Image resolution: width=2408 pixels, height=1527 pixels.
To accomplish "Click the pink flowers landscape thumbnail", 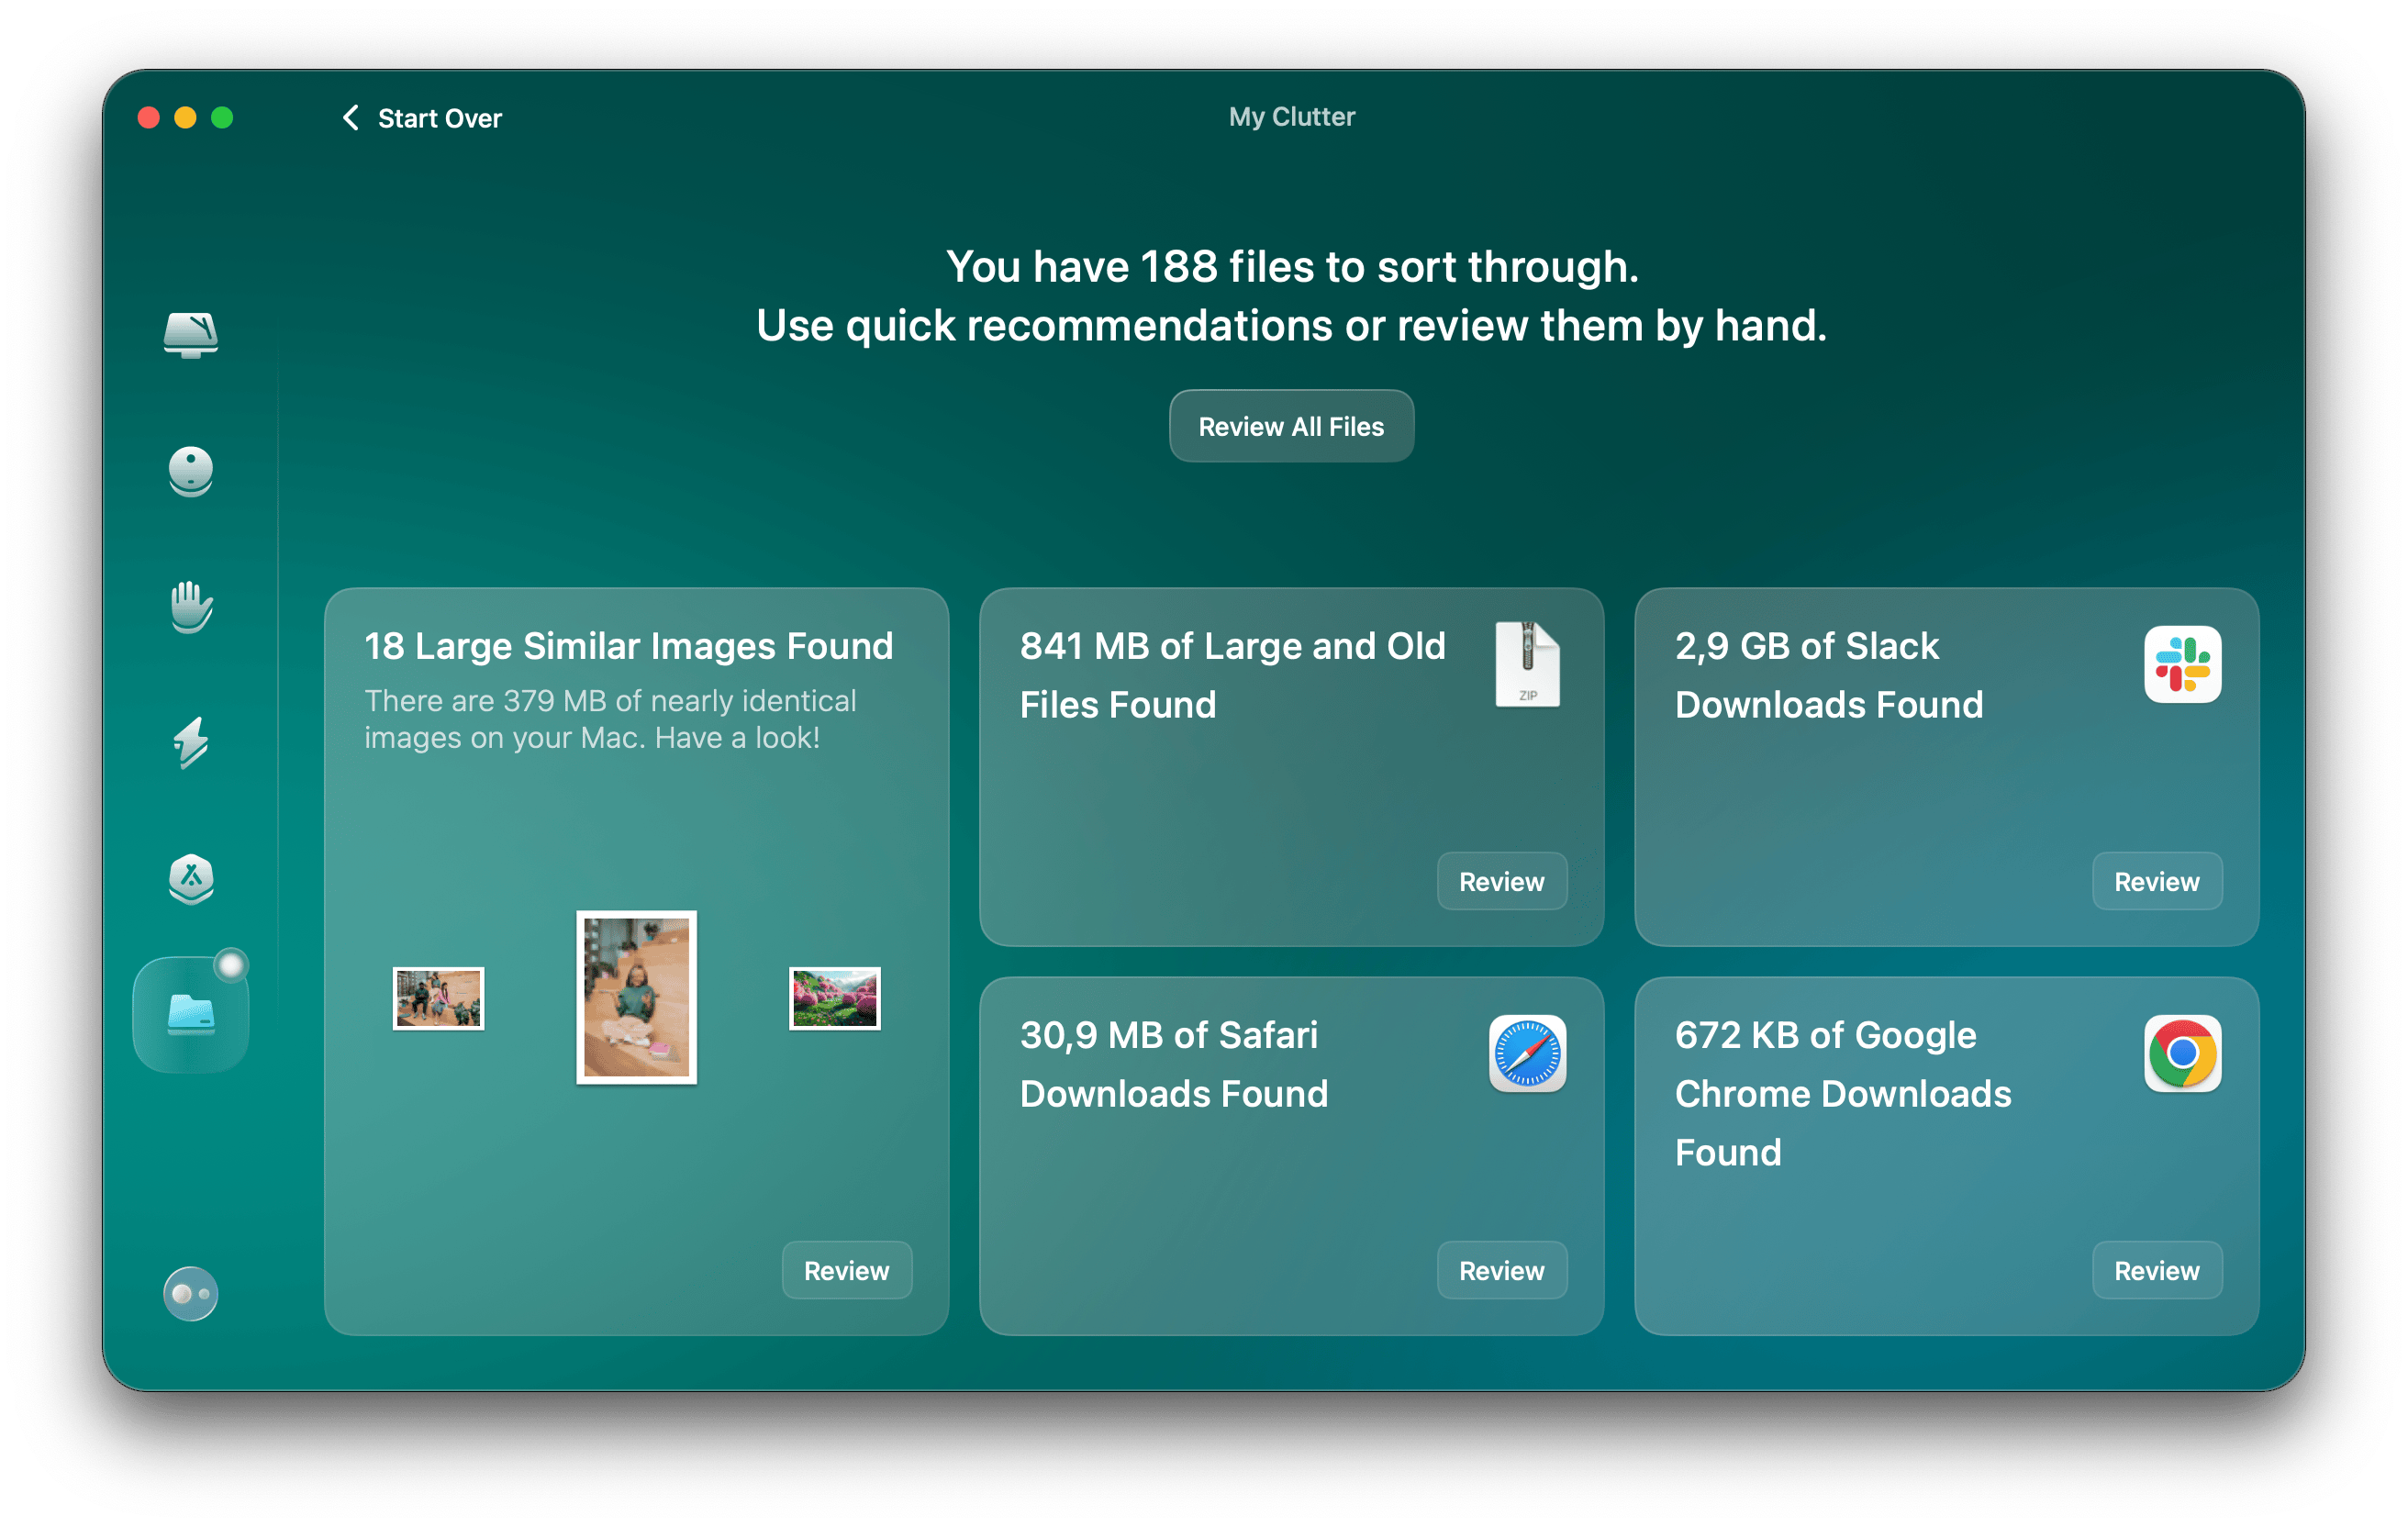I will coord(834,998).
